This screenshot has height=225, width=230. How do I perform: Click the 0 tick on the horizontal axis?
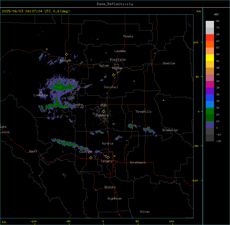click(x=103, y=221)
